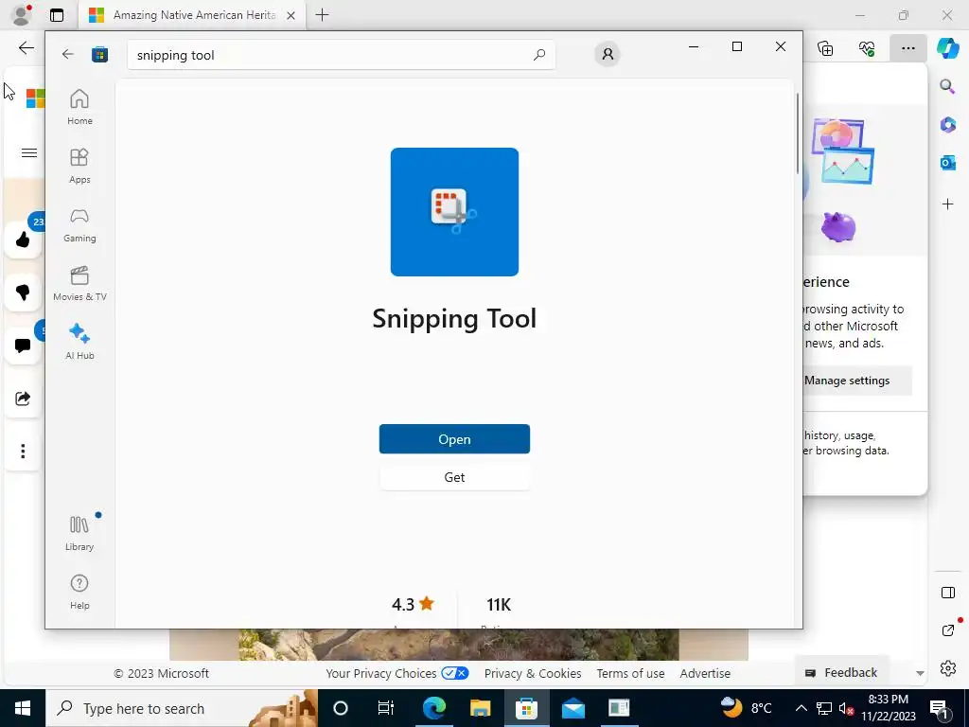Click the 11K ratings count
Screen dimensions: 969x727
click(498, 604)
